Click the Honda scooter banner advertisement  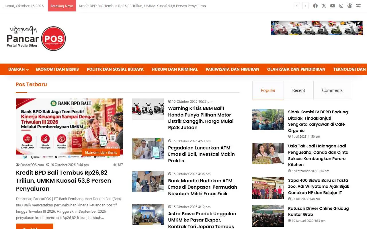(317, 28)
